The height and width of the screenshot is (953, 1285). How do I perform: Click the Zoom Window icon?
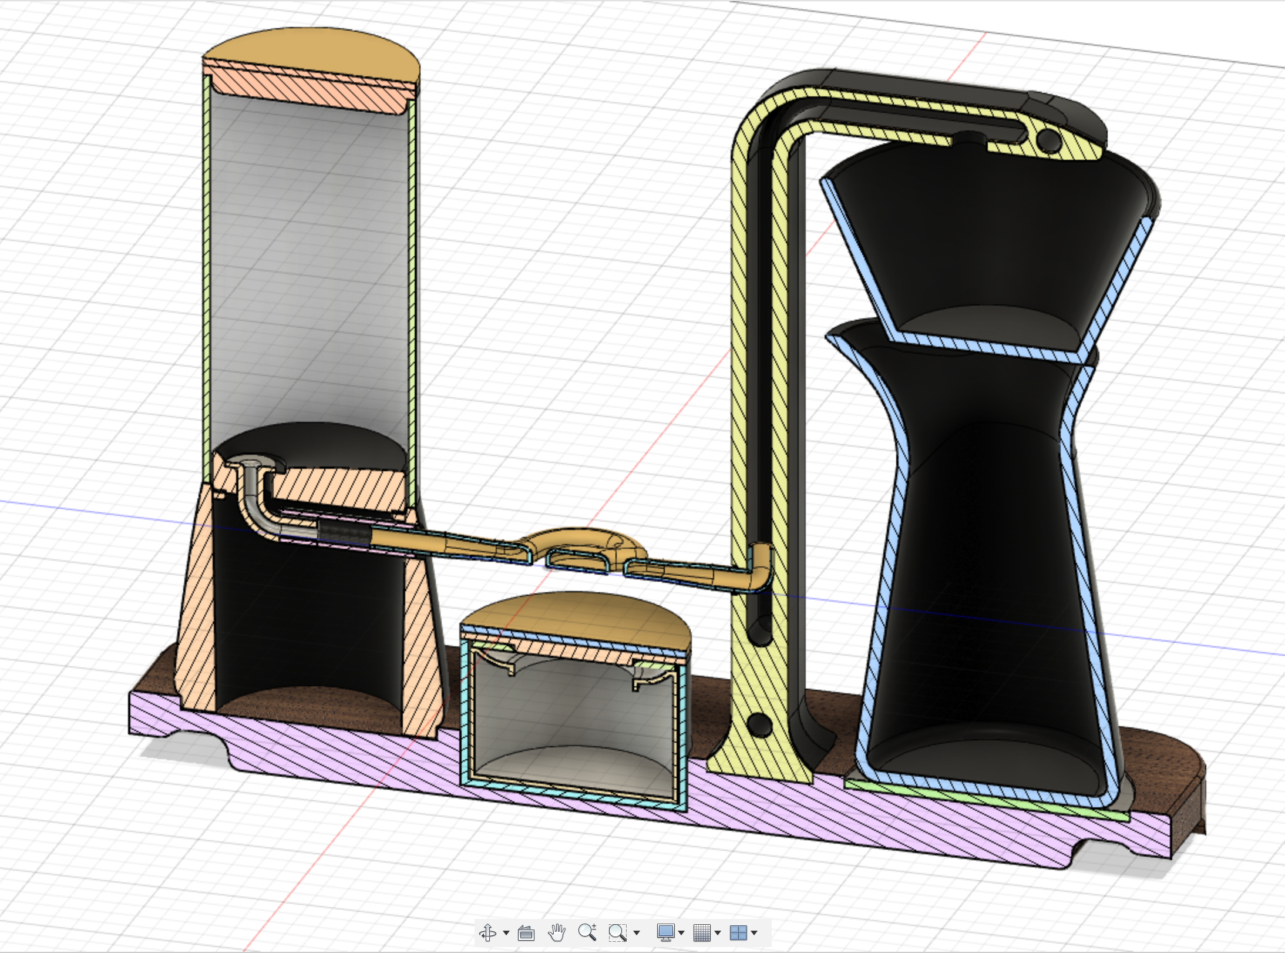[617, 932]
